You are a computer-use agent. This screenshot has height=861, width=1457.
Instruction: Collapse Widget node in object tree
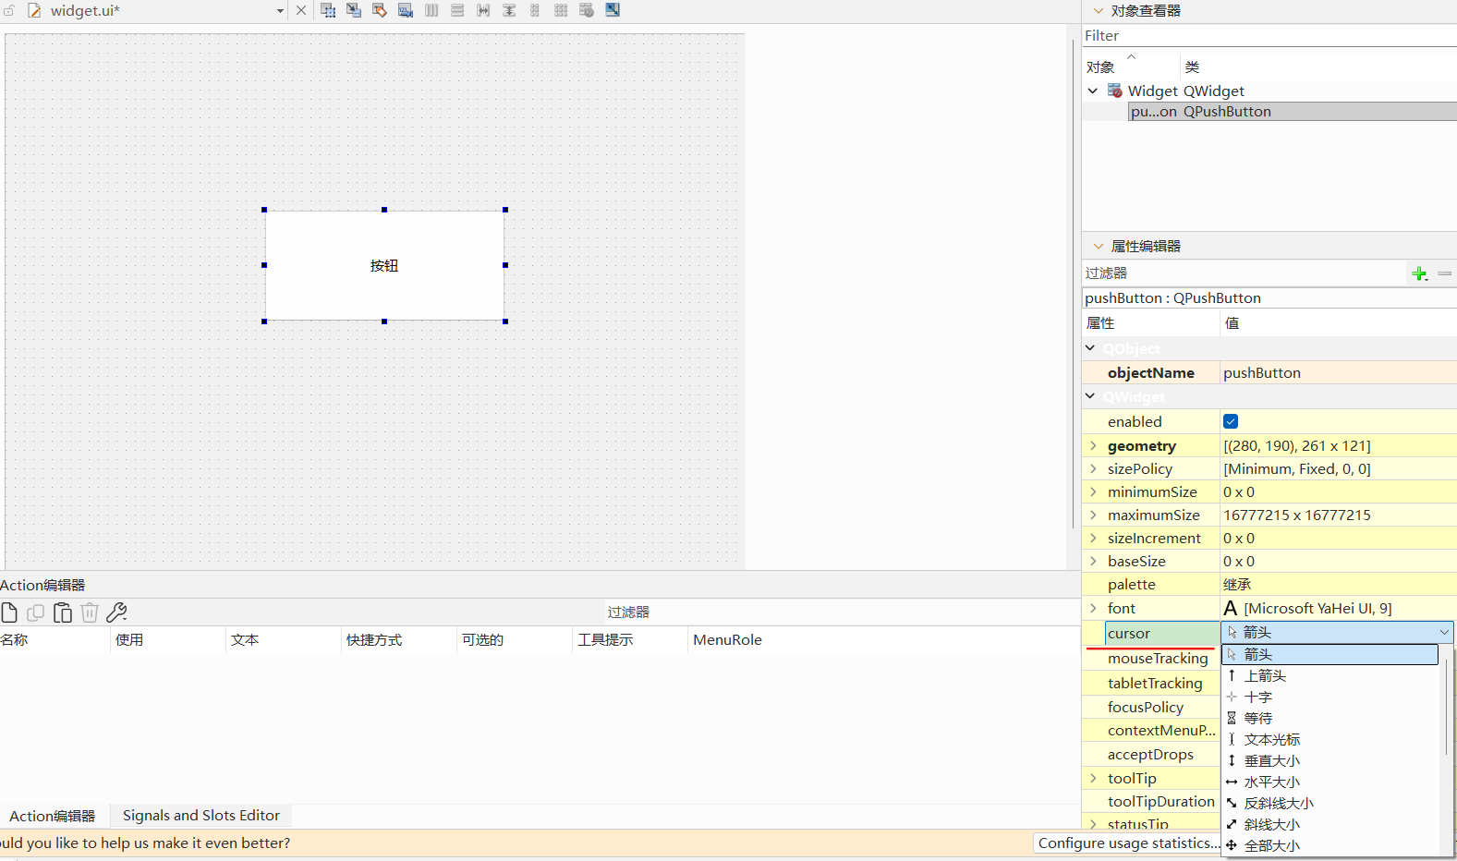[x=1093, y=91]
